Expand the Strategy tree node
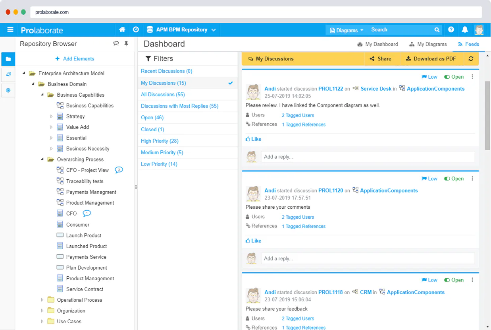Screen dimensions: 491x330 52,116
